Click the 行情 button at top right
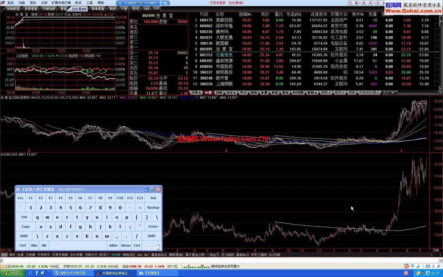443x277 pixels. pos(353,3)
